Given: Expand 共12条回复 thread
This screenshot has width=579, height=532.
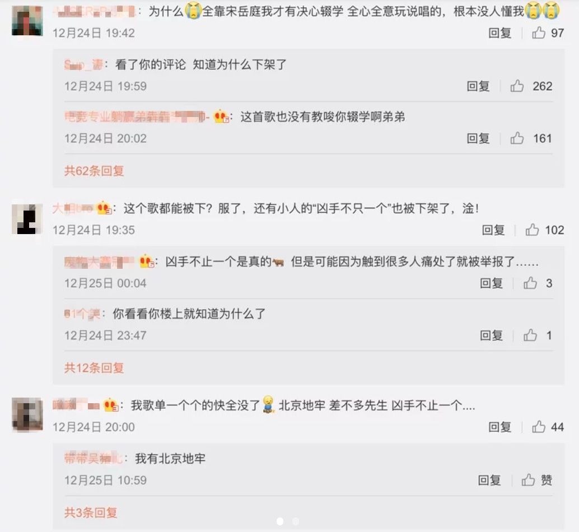Looking at the screenshot, I should tap(94, 368).
